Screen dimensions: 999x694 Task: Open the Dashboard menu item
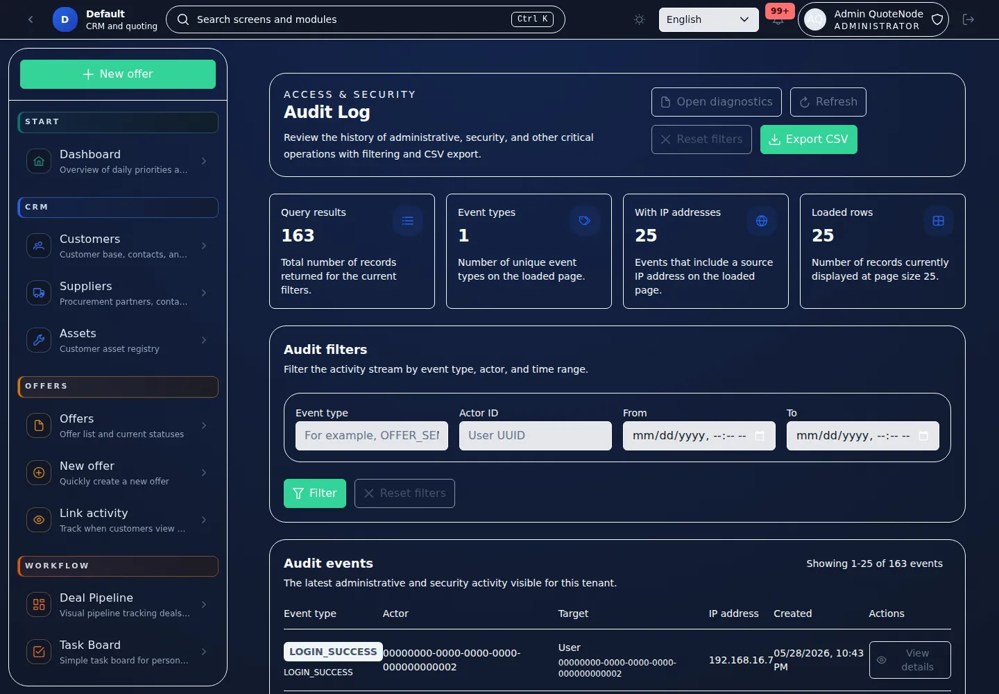point(118,161)
